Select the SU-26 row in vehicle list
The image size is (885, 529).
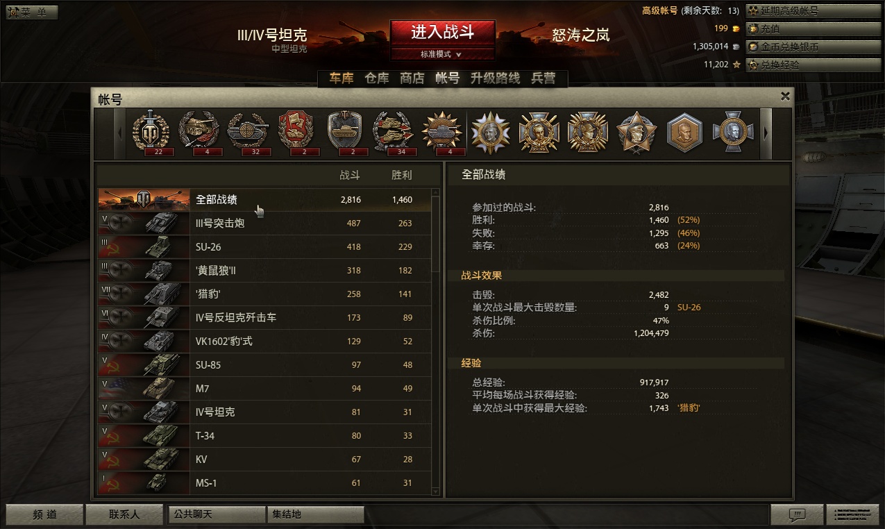264,247
